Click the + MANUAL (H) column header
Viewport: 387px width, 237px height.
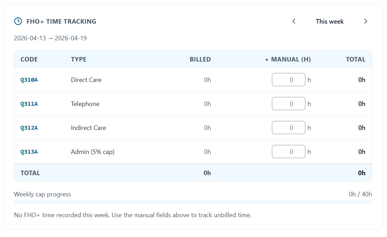288,59
